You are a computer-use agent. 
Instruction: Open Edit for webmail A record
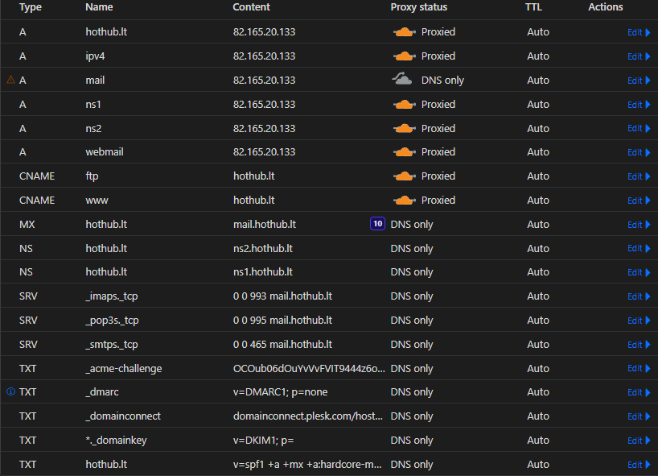coord(639,152)
